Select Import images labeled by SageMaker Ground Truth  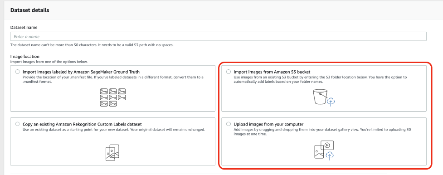tap(18, 72)
